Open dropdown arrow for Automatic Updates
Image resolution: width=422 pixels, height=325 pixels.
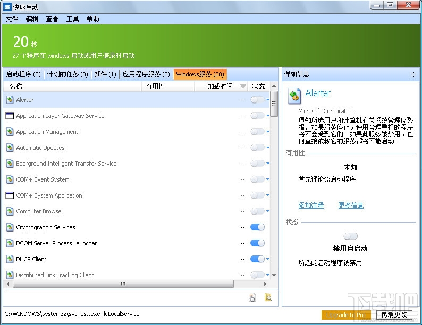(268, 147)
